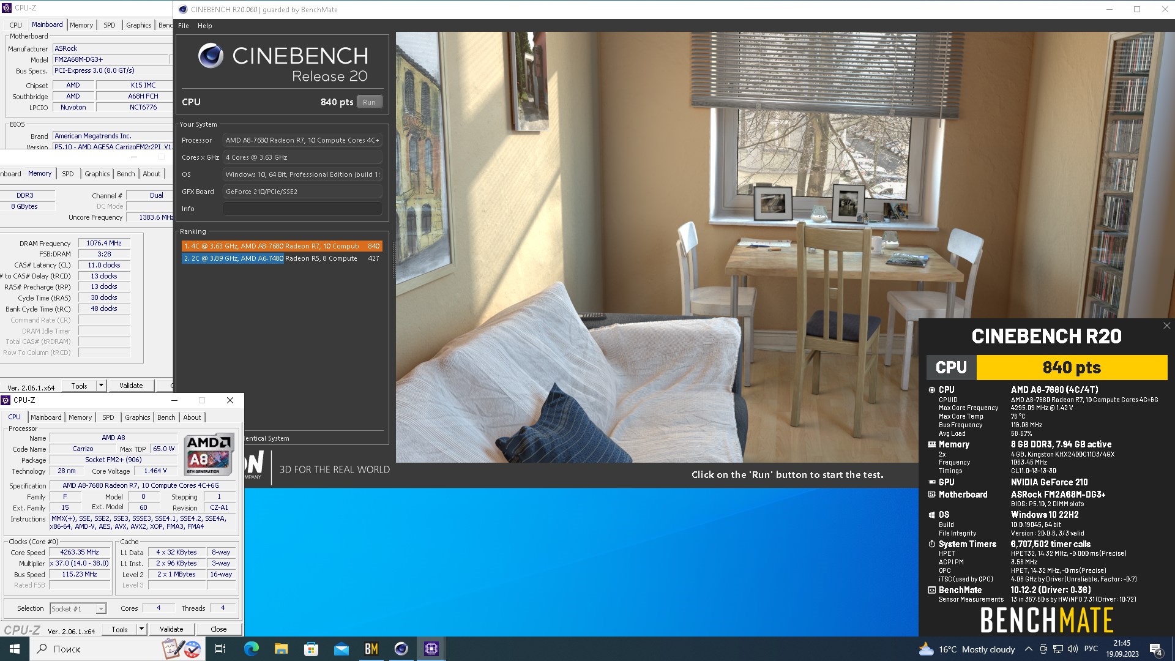Select Mainboard tab in the top CPU-Z window

coord(47,24)
